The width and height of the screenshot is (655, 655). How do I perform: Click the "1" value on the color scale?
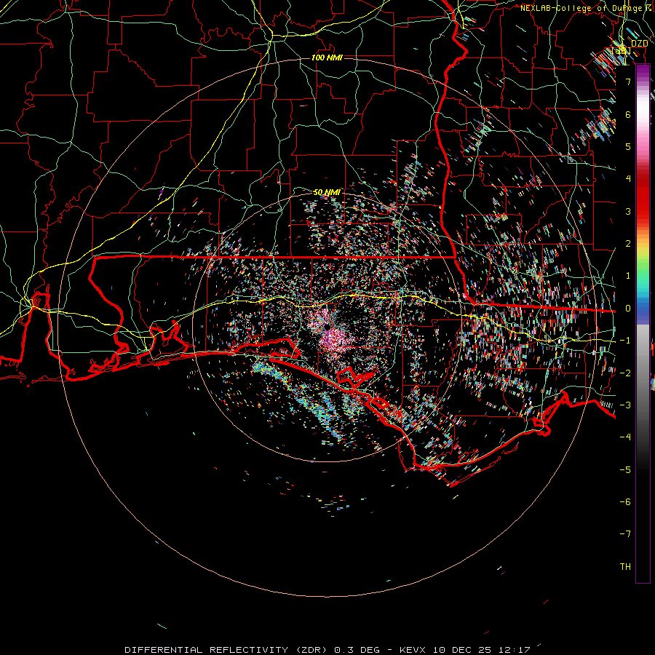628,276
